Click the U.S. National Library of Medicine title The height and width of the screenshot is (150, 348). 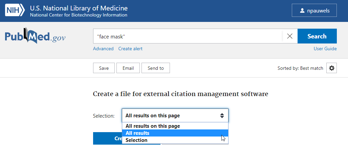79,8
